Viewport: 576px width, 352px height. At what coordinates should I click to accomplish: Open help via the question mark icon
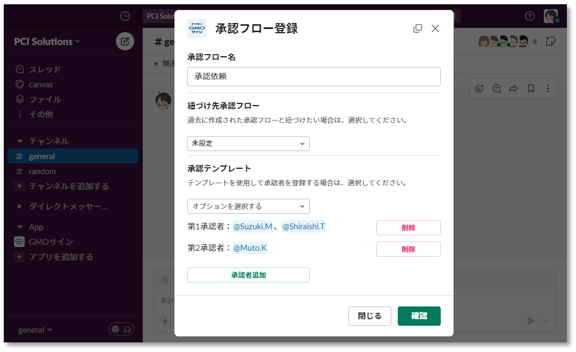click(530, 17)
